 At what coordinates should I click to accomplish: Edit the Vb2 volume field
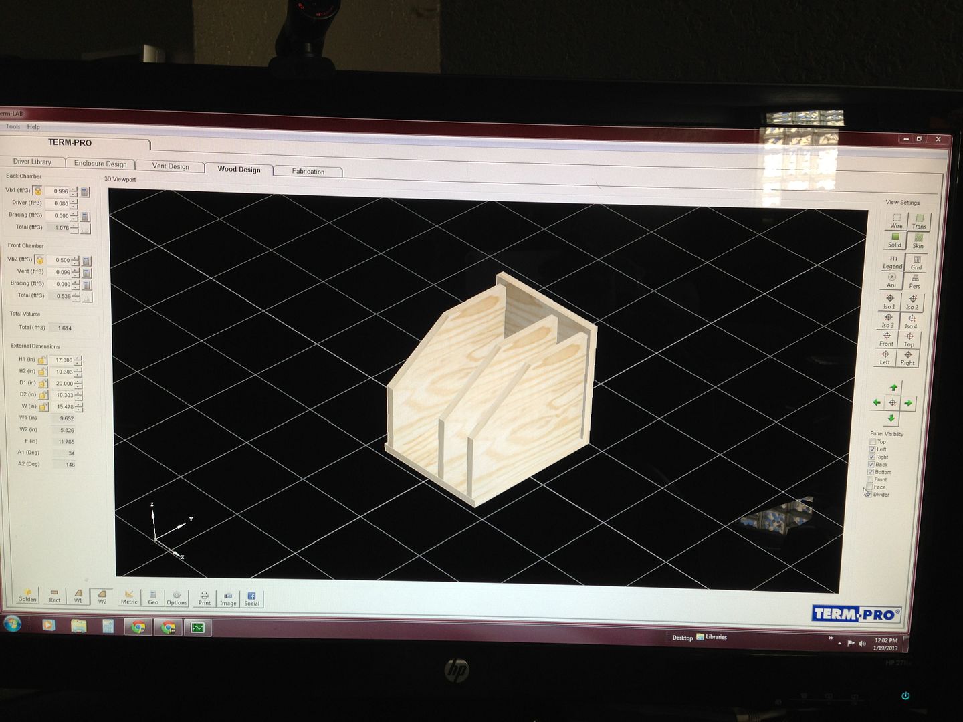pos(60,260)
